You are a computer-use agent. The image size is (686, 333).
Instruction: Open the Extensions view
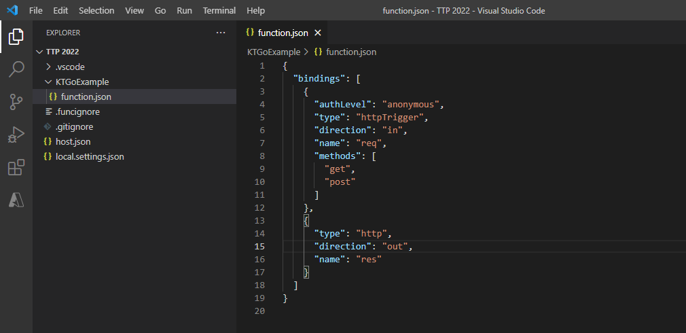click(x=16, y=168)
